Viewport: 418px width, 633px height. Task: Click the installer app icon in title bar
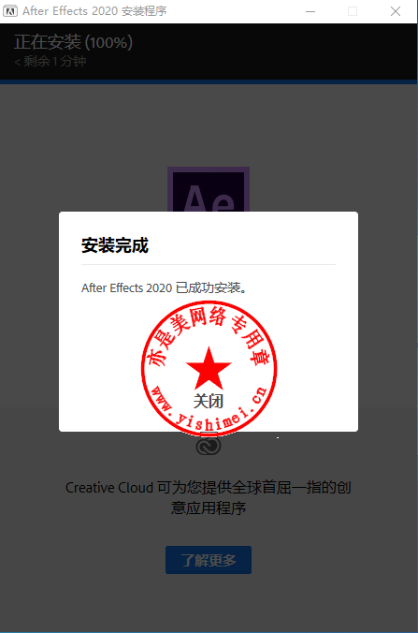tap(10, 11)
